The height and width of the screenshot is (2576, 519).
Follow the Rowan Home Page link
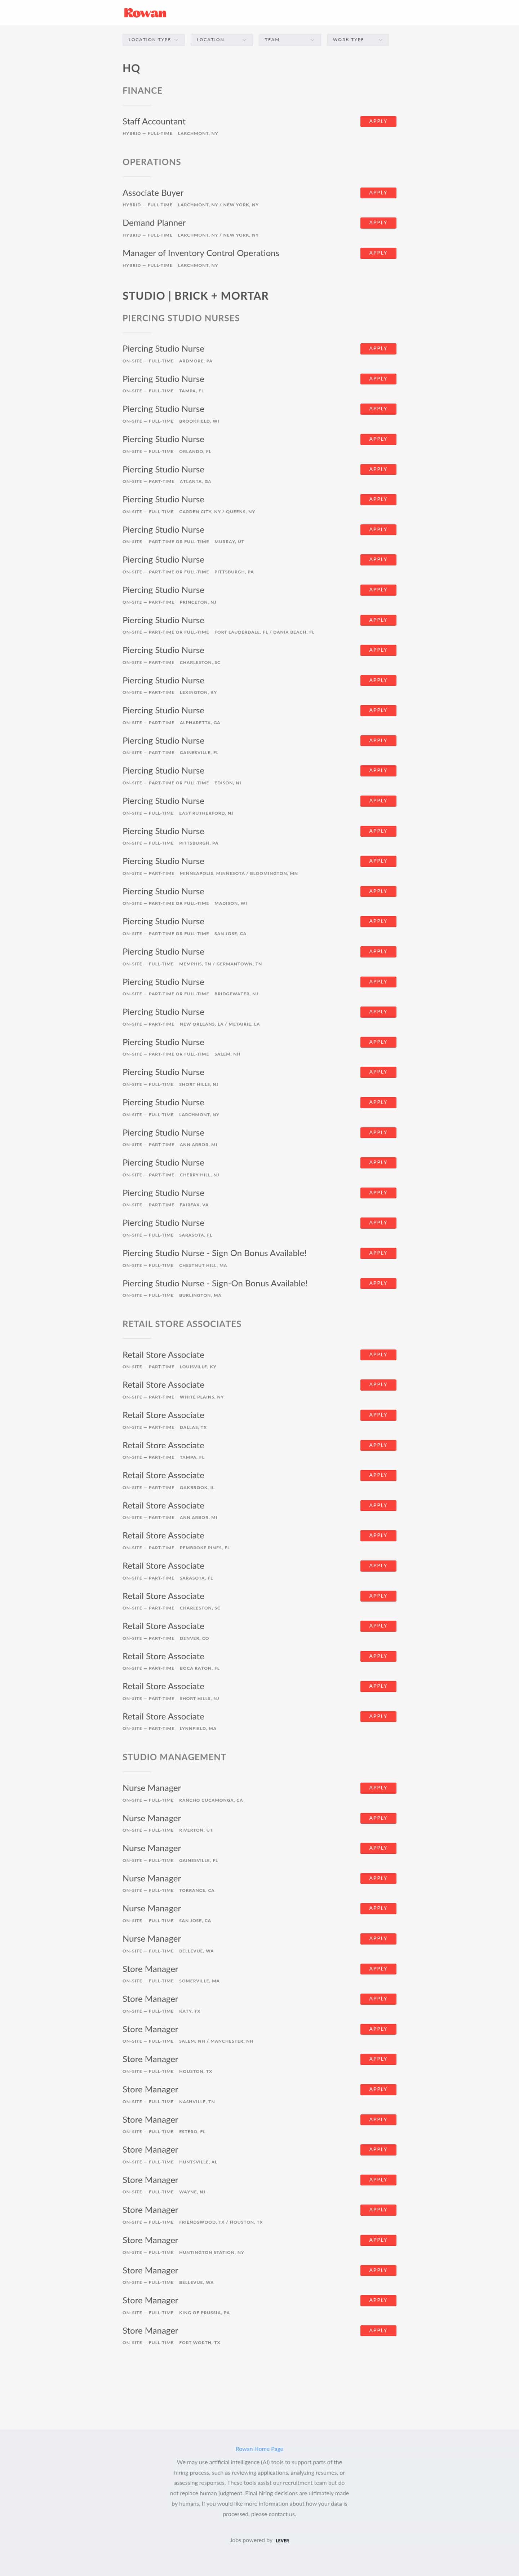pyautogui.click(x=259, y=2449)
